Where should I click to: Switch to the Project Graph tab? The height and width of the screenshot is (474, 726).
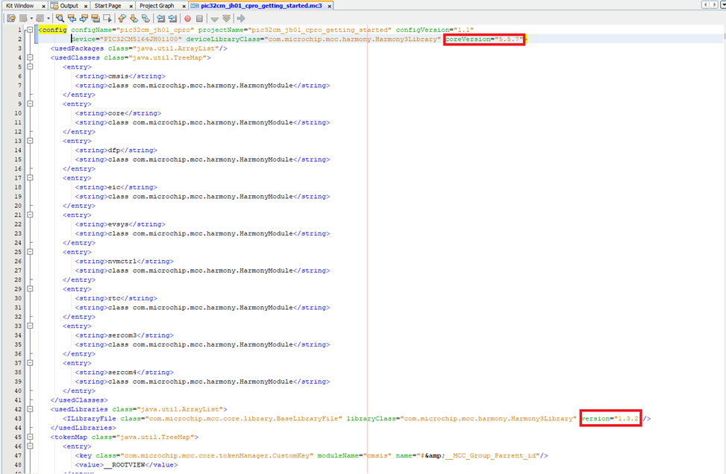click(x=157, y=5)
